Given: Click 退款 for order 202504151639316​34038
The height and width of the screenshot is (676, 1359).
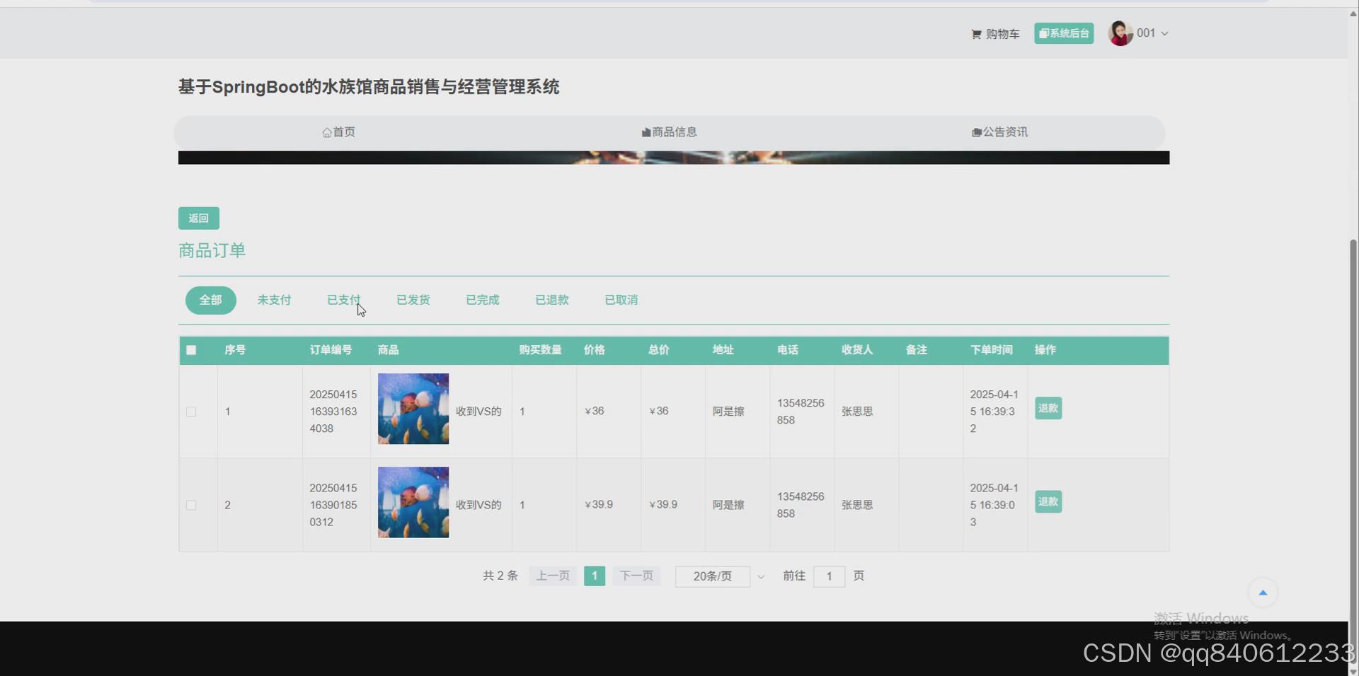Looking at the screenshot, I should click(1048, 408).
